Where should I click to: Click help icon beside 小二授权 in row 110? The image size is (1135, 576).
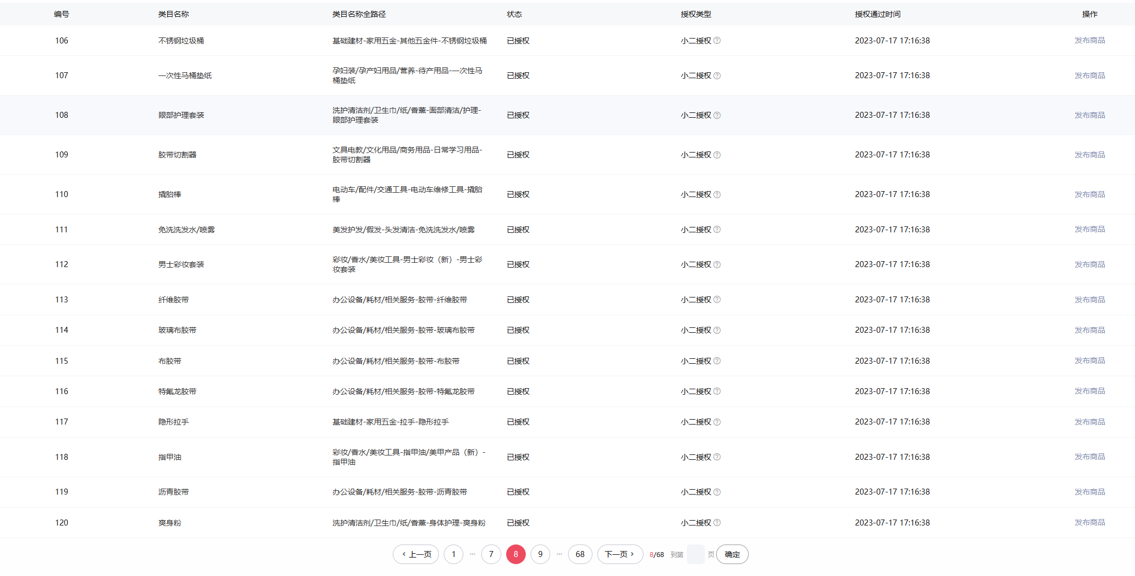717,194
